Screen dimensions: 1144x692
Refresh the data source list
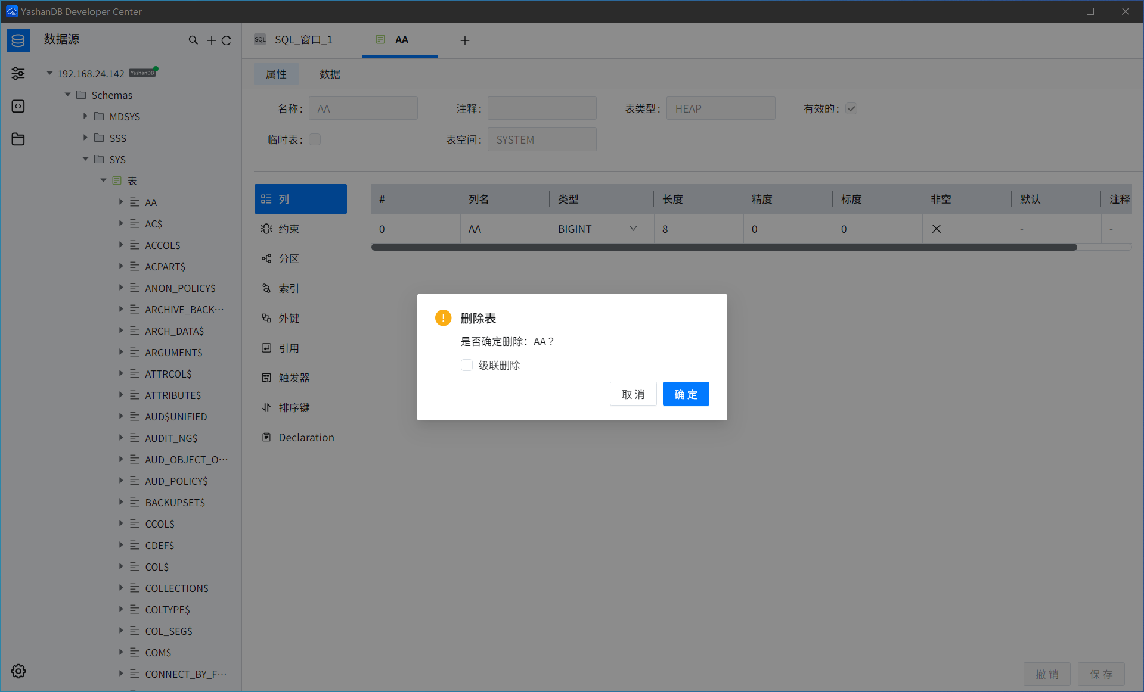(227, 40)
